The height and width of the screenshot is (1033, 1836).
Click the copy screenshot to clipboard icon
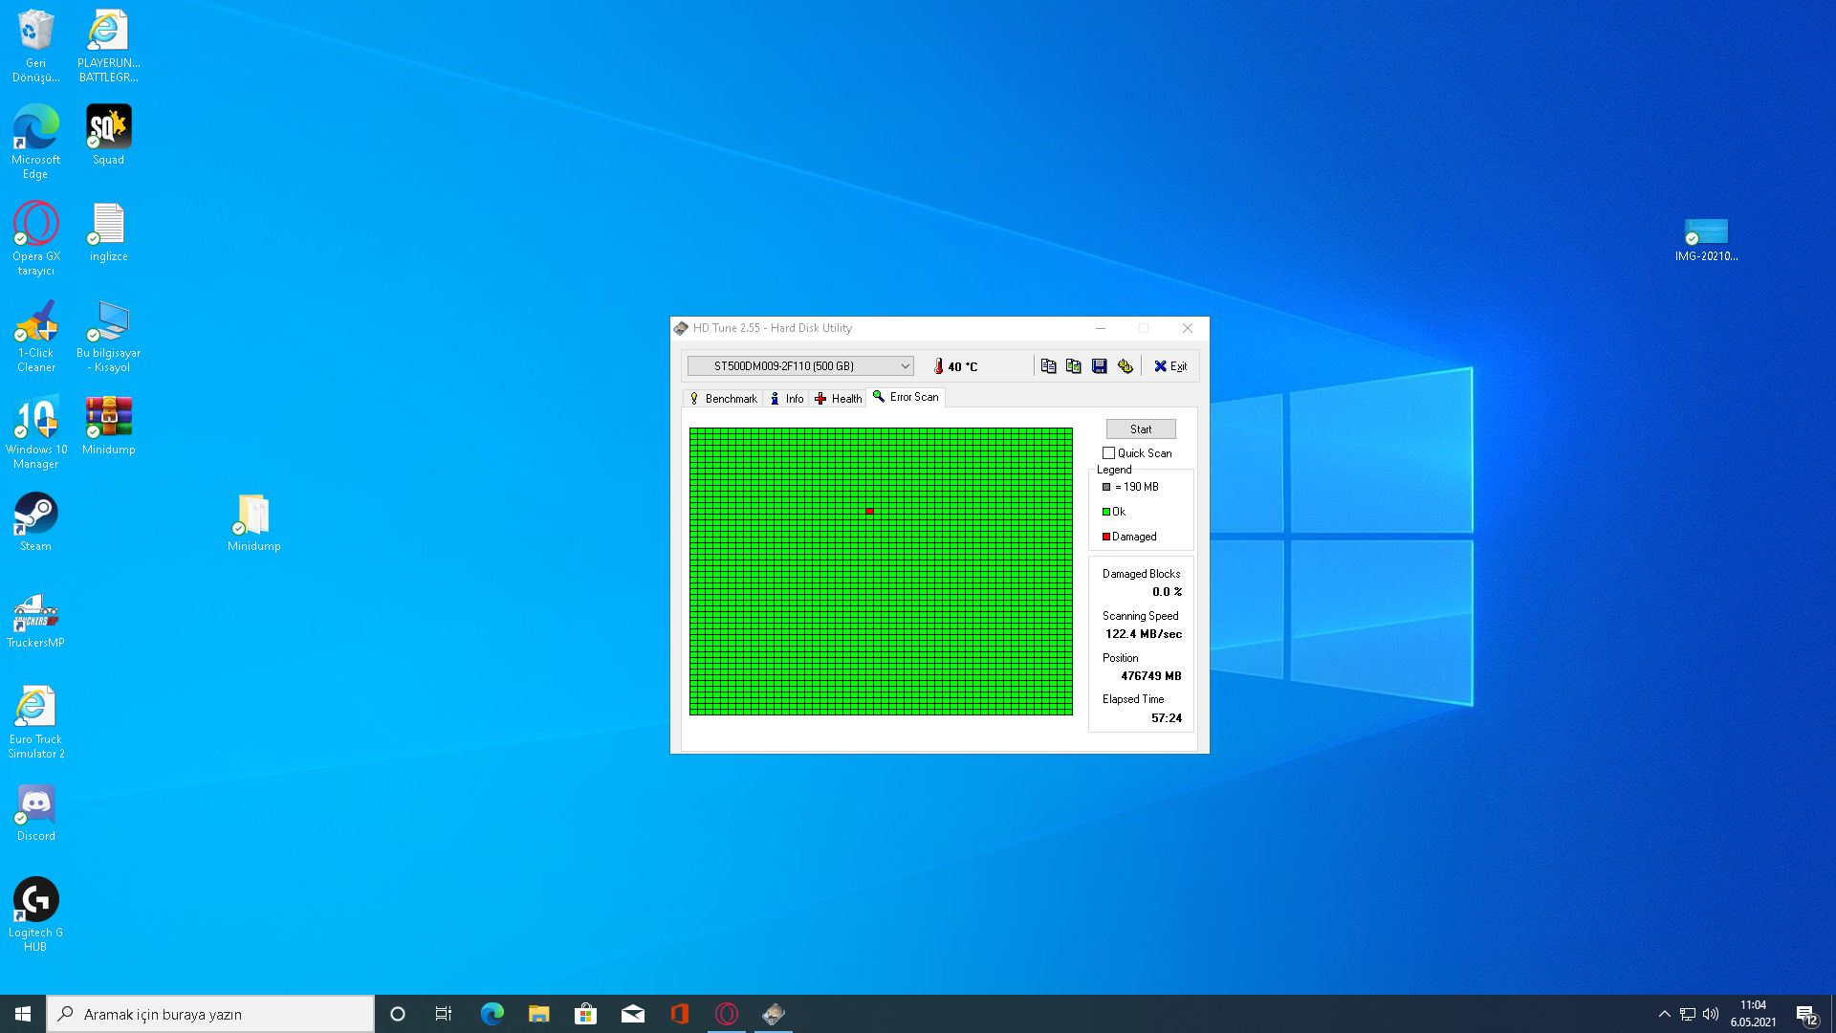click(1073, 366)
